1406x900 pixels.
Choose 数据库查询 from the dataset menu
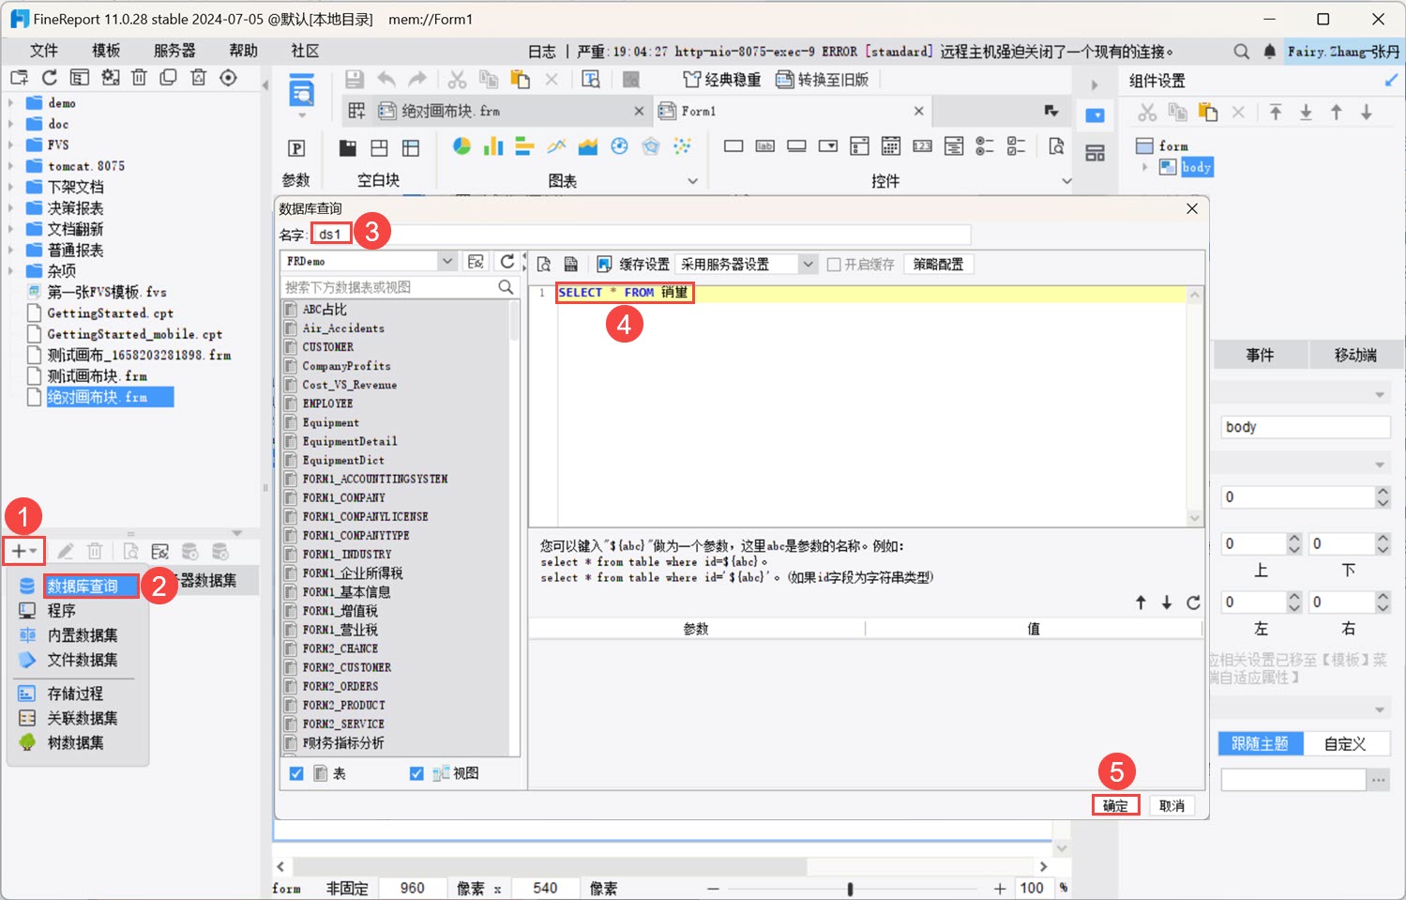(83, 587)
